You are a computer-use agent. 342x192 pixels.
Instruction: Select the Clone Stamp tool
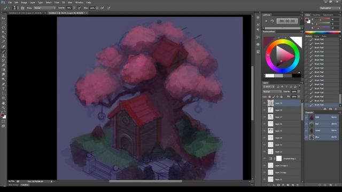click(3, 56)
